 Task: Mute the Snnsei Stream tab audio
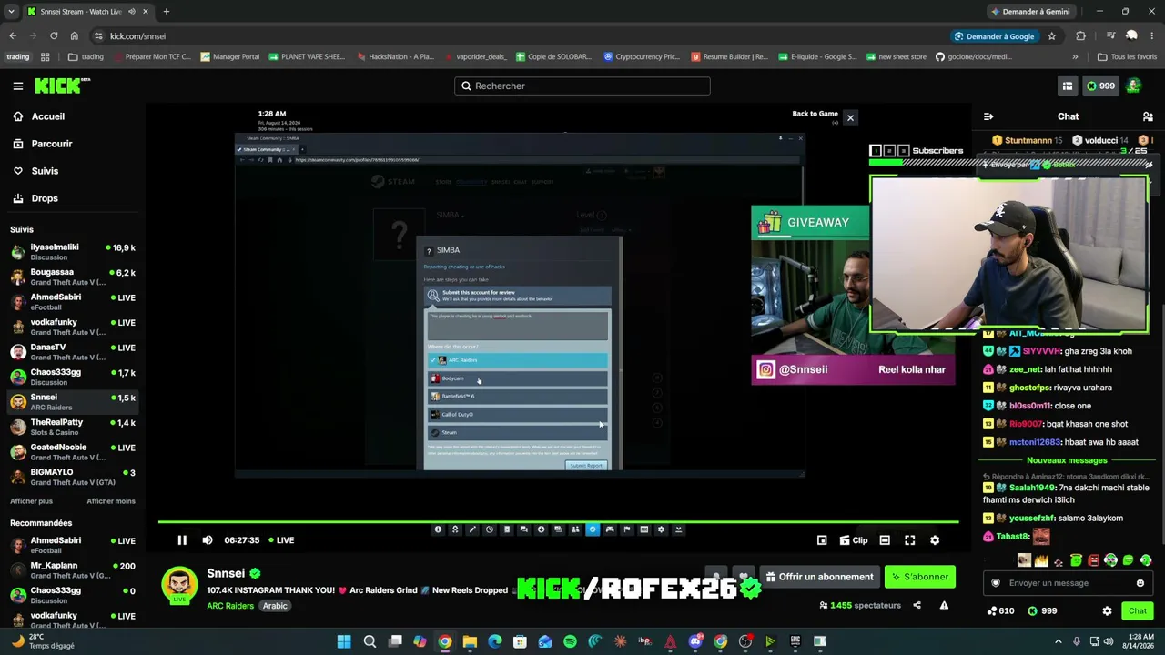pos(132,12)
